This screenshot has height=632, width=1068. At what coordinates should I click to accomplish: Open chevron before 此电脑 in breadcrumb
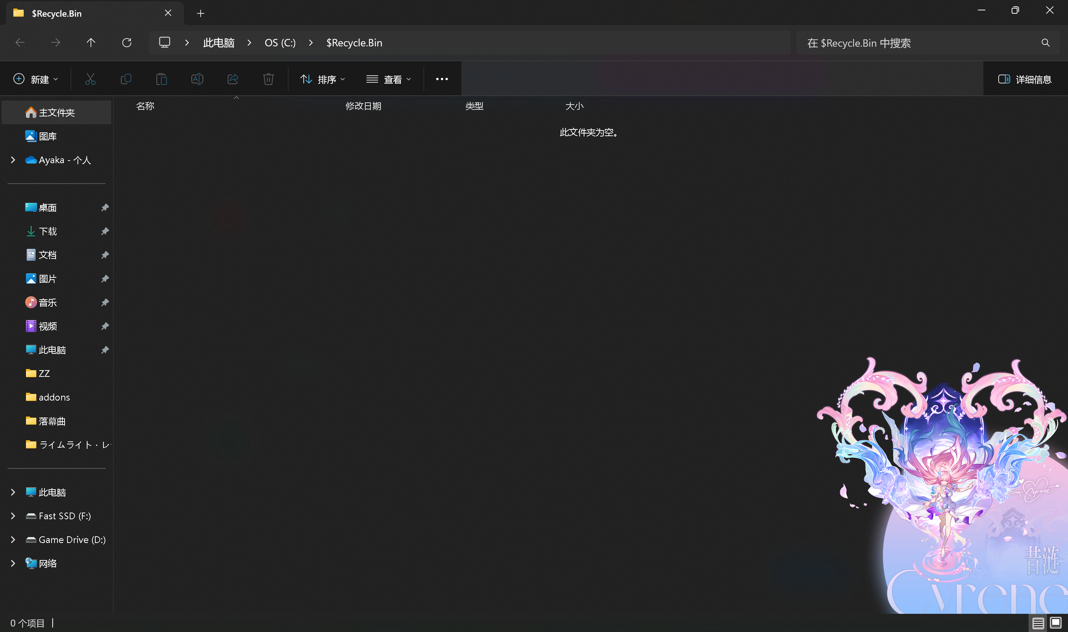coord(187,43)
